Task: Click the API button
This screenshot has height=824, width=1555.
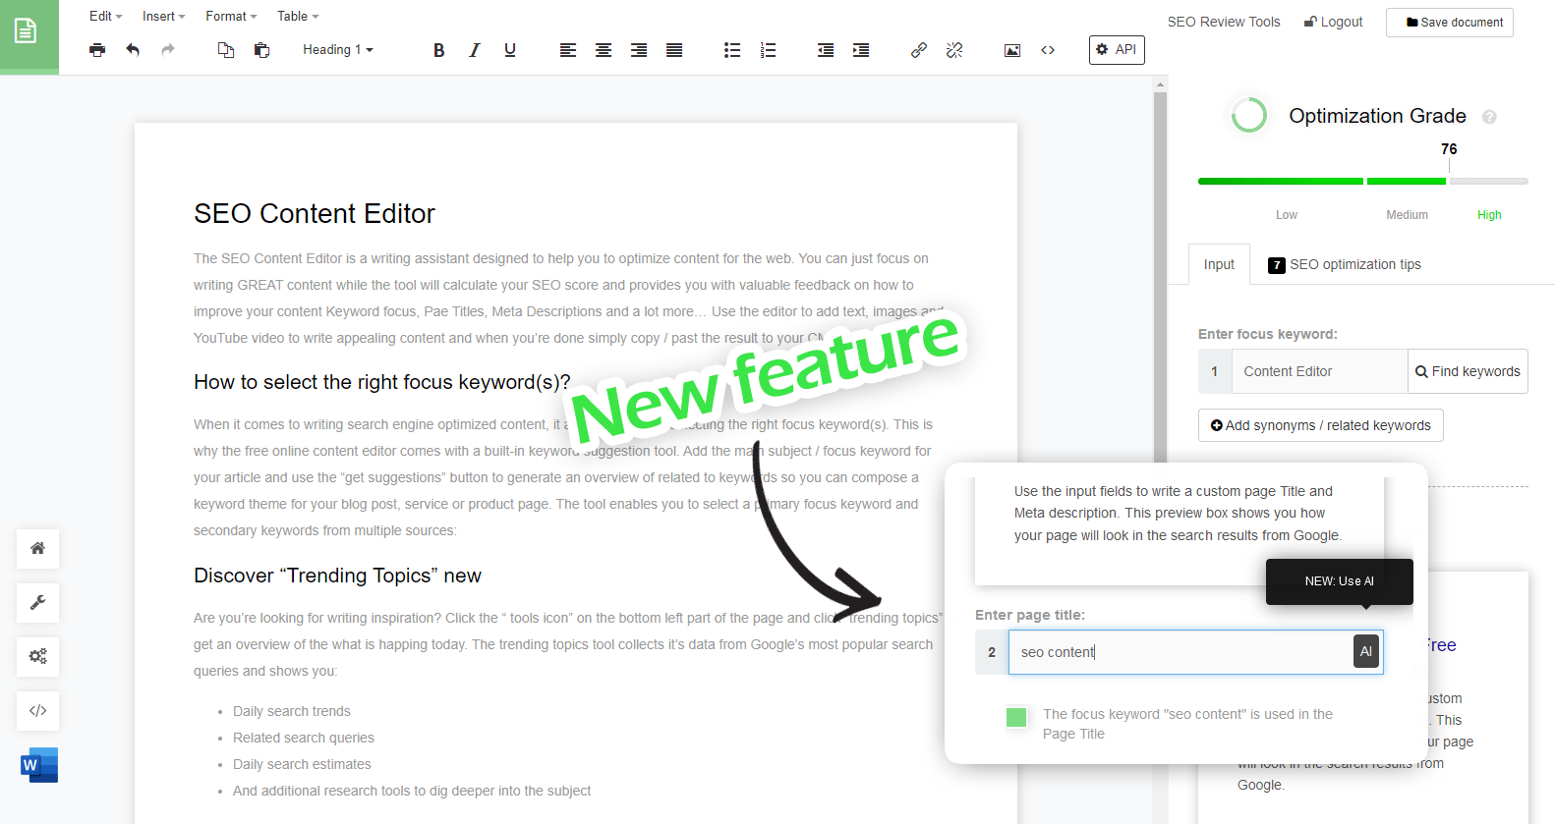Action: pos(1117,50)
